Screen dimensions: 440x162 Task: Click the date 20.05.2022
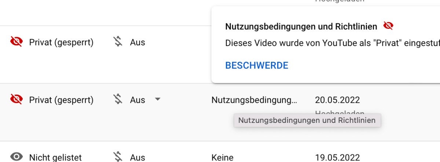(x=337, y=100)
